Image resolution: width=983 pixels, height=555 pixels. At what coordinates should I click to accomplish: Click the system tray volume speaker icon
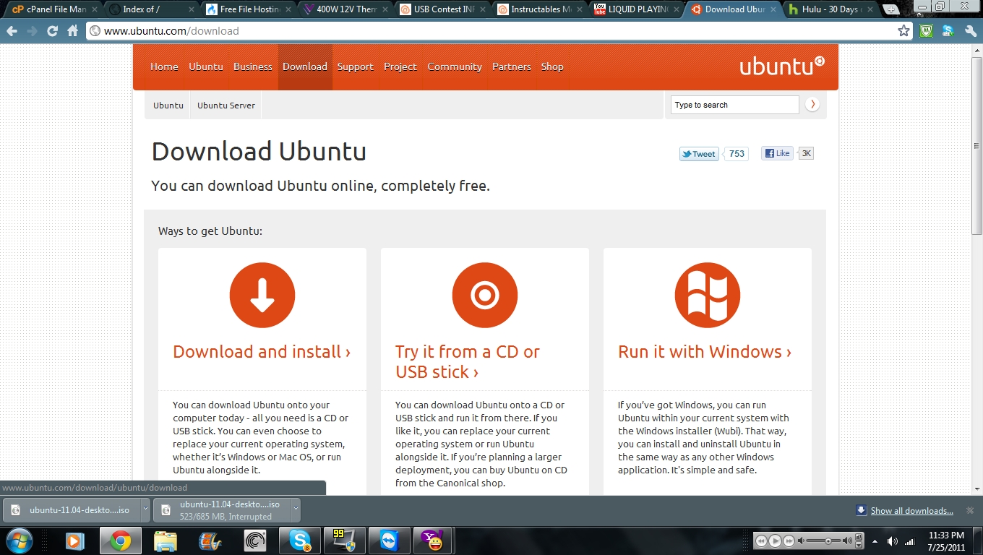[x=893, y=541]
